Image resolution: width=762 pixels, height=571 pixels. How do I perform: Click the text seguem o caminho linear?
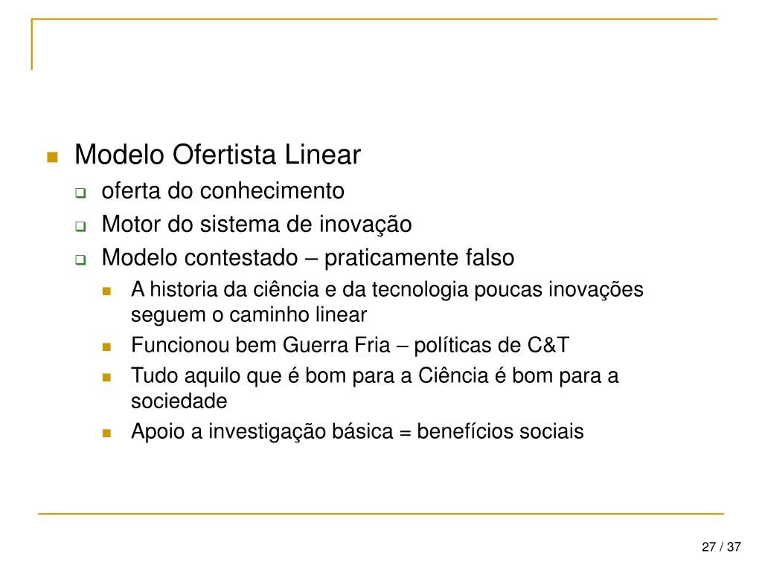point(249,314)
